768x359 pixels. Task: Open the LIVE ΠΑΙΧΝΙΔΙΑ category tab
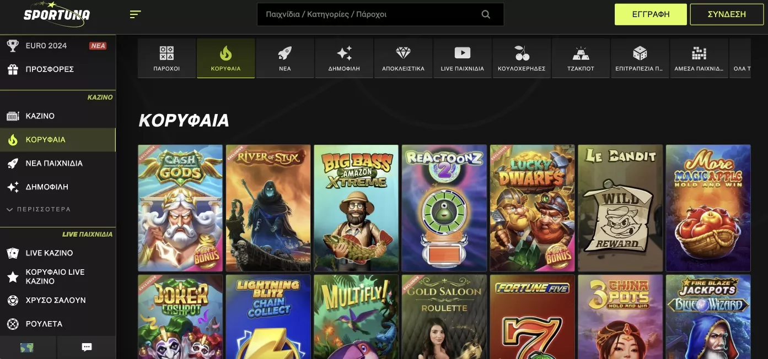(x=463, y=58)
